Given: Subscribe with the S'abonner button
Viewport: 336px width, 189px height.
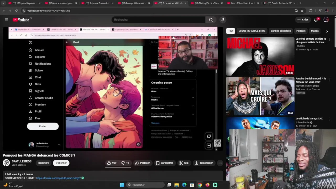Looking at the screenshot, I should (61, 163).
